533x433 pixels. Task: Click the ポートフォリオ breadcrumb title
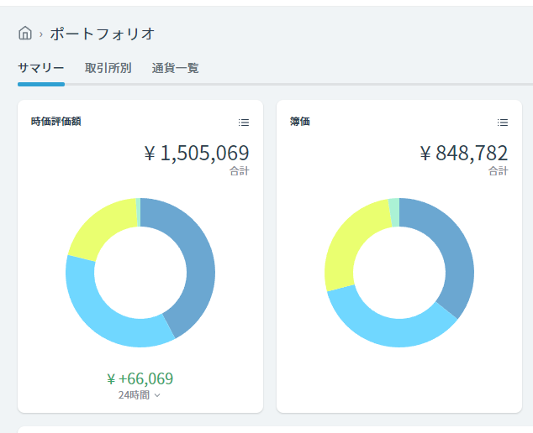[103, 34]
